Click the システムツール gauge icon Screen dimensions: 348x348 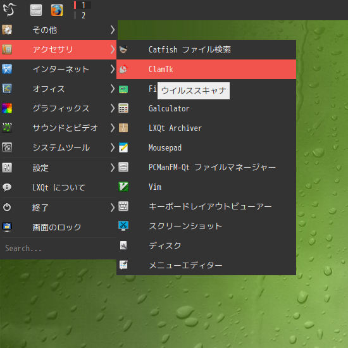tap(7, 147)
